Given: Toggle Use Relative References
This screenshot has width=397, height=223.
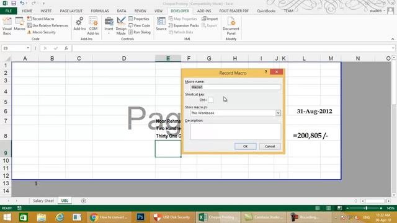Looking at the screenshot, I should click(x=48, y=25).
